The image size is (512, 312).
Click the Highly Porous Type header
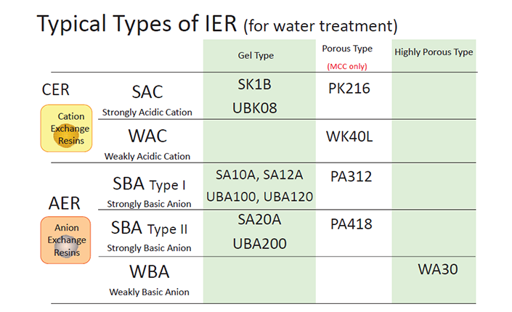pyautogui.click(x=434, y=52)
